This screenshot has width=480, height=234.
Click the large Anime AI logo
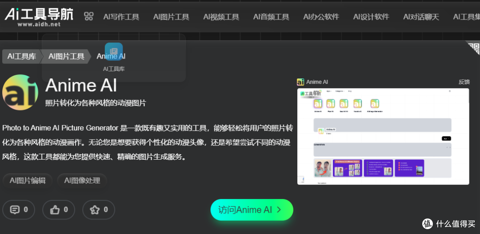(x=20, y=93)
